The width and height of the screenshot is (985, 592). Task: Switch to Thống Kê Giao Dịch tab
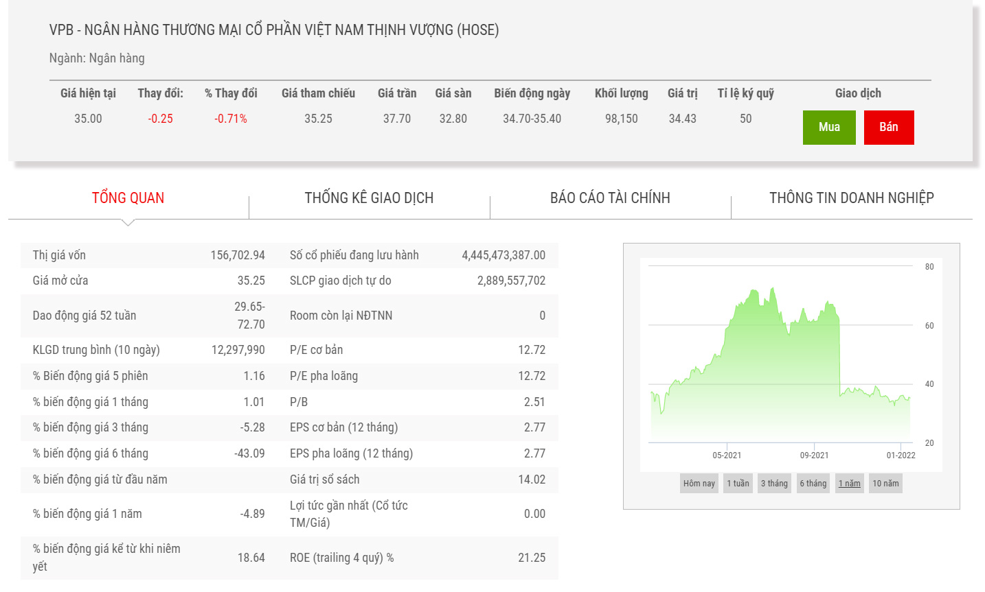coord(369,198)
